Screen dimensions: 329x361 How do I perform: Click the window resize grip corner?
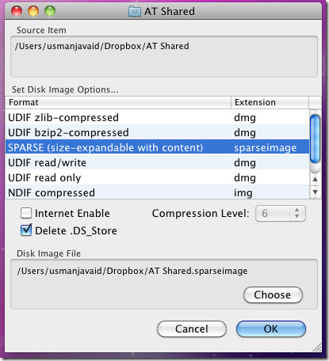[317, 348]
